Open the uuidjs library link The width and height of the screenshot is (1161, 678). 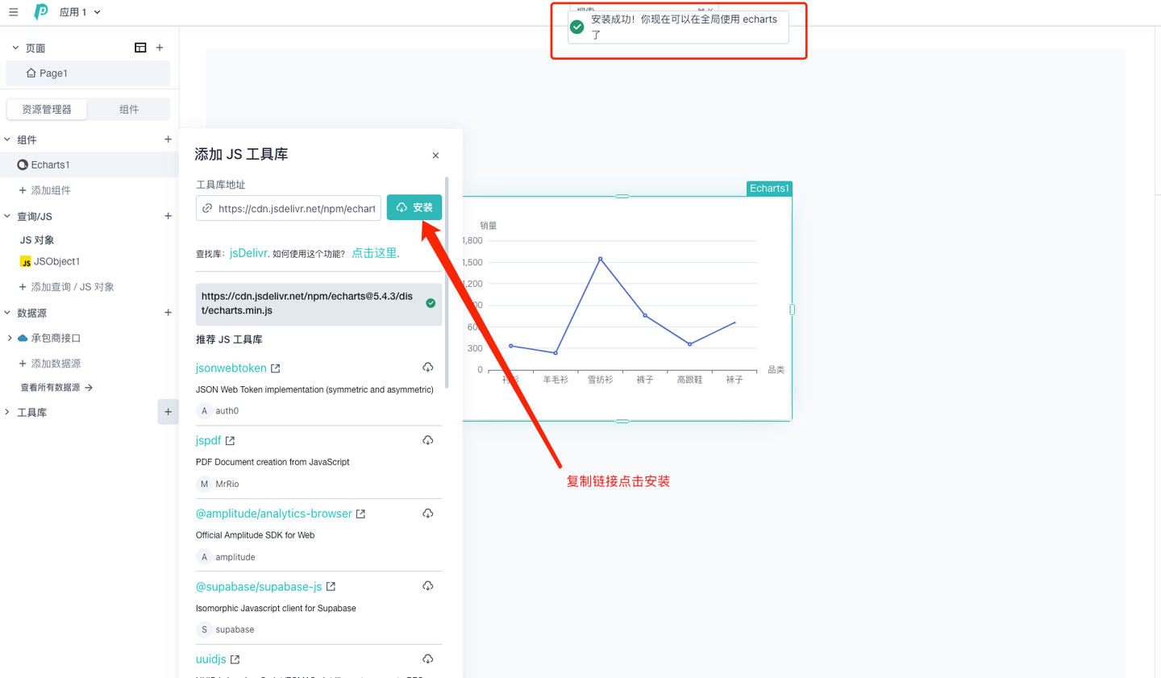pyautogui.click(x=211, y=659)
